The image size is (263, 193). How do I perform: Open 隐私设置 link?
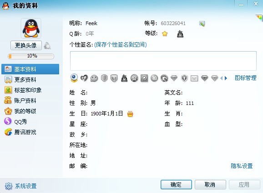coord(242,166)
